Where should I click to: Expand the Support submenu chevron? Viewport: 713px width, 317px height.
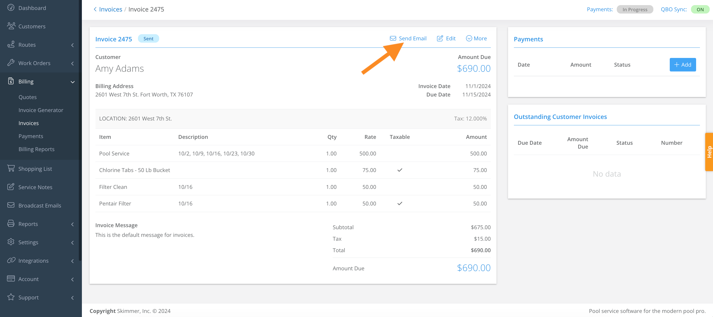[x=72, y=298]
